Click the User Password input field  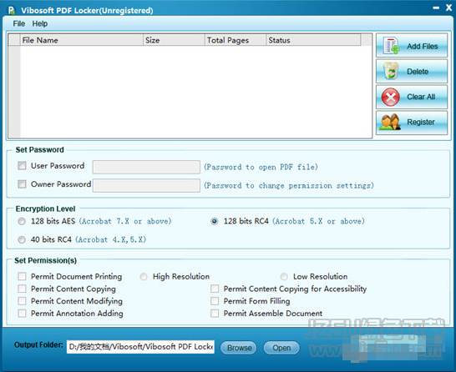click(x=146, y=167)
